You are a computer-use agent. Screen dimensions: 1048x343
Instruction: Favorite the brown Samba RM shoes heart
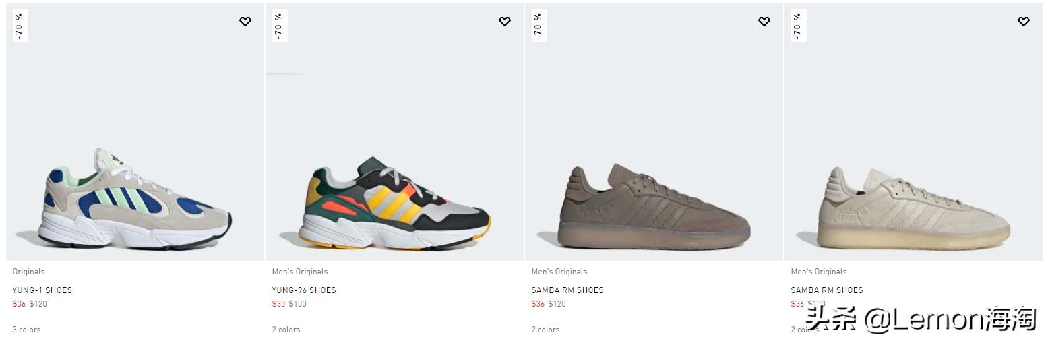(764, 22)
